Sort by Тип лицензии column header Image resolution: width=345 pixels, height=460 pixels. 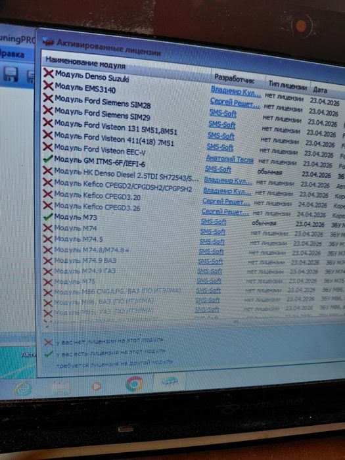coord(288,85)
